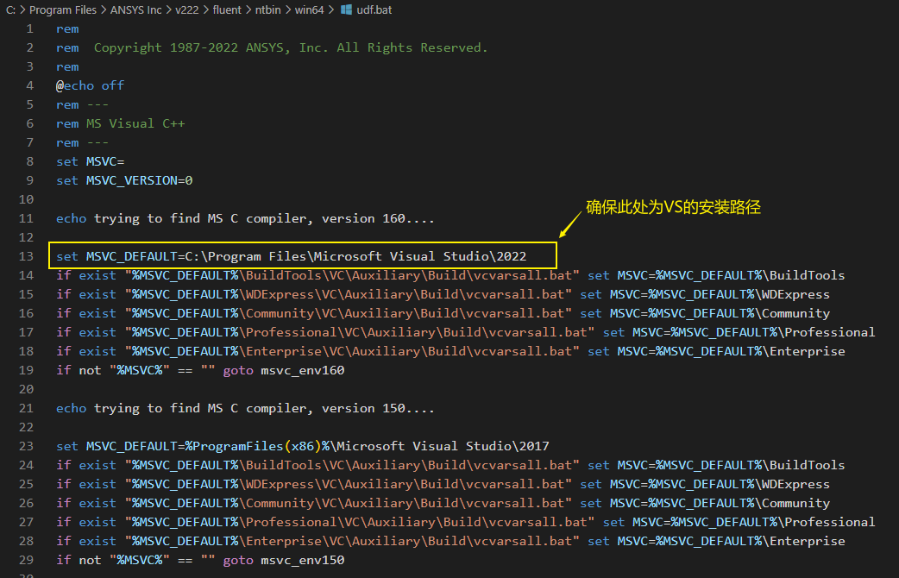Image resolution: width=899 pixels, height=578 pixels.
Task: Click line number 1 in the gutter
Action: 30,28
